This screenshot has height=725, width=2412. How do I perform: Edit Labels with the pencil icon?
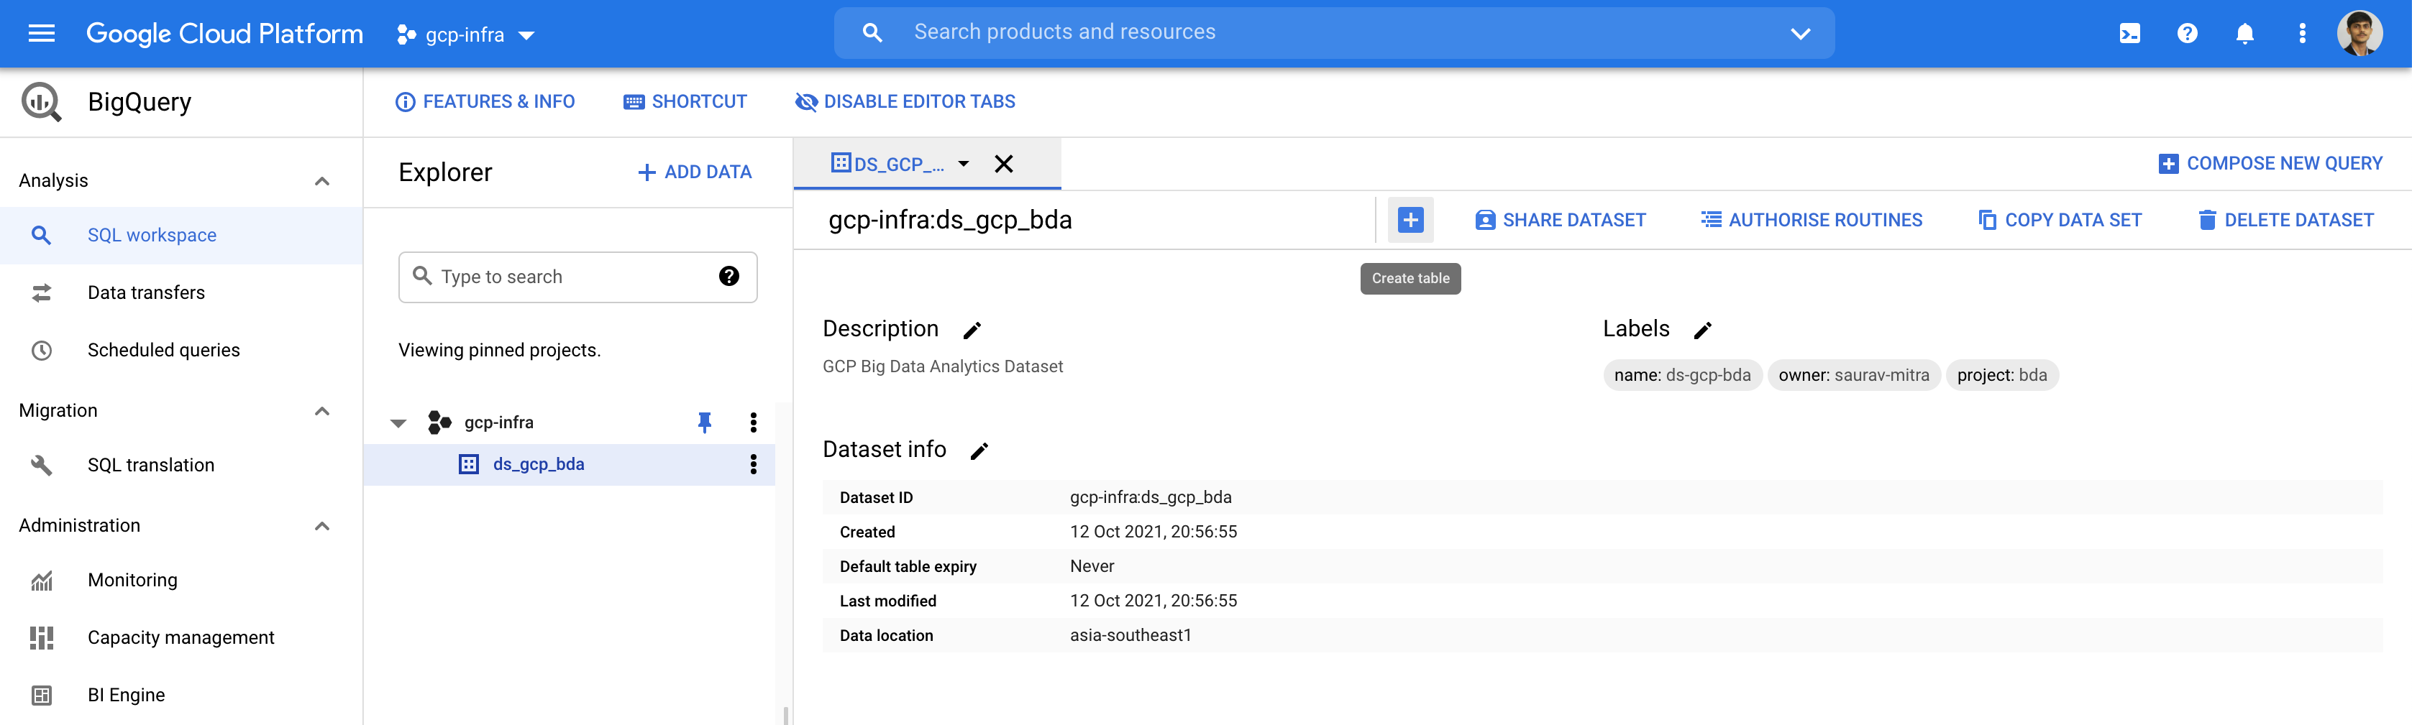point(1702,331)
